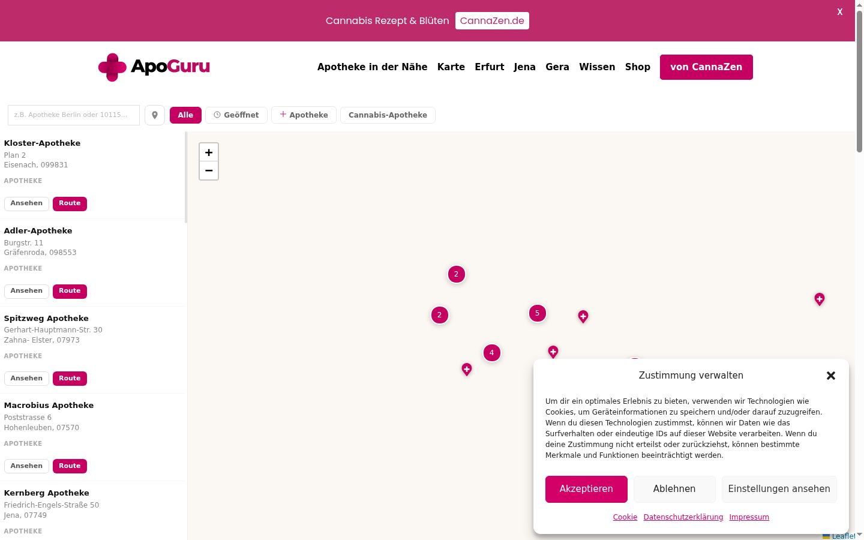Select pharmacy pin at far right of map
864x540 pixels.
pos(820,299)
